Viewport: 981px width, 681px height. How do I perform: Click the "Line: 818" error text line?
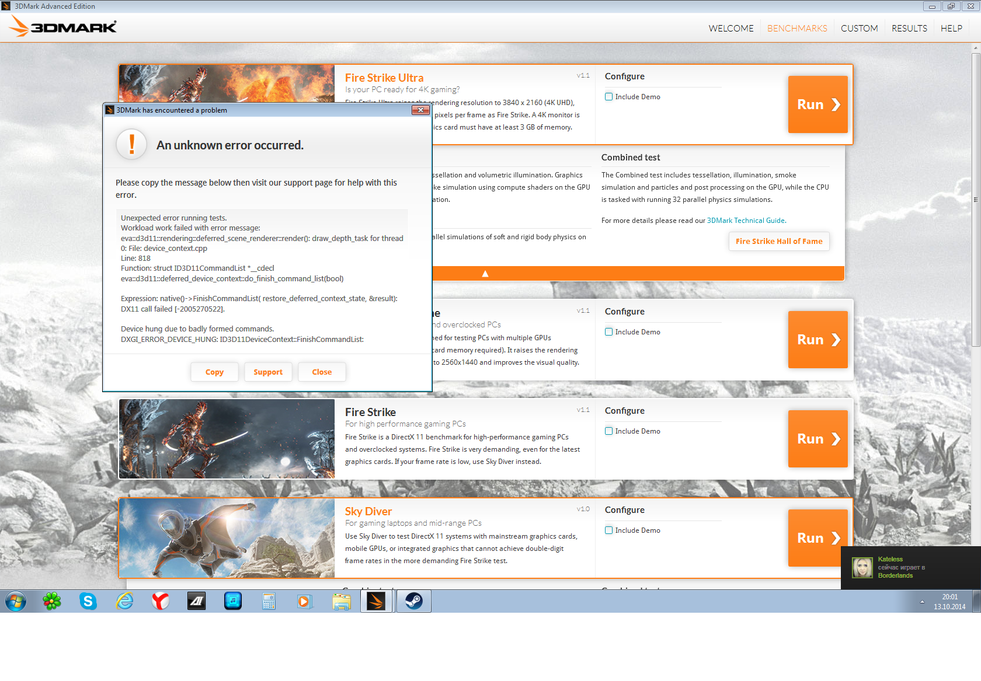click(x=135, y=259)
